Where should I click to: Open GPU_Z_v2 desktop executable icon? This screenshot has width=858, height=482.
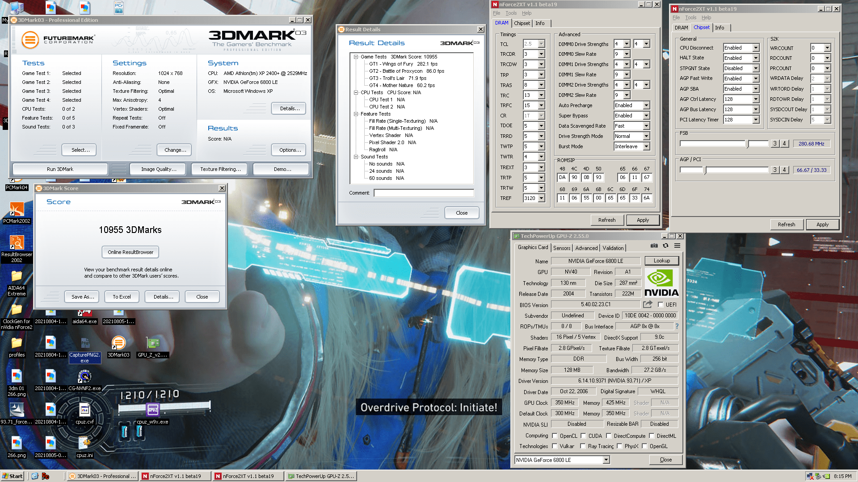point(153,347)
